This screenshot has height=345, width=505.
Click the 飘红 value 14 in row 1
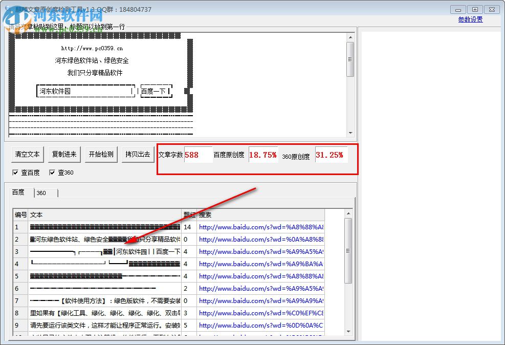187,227
